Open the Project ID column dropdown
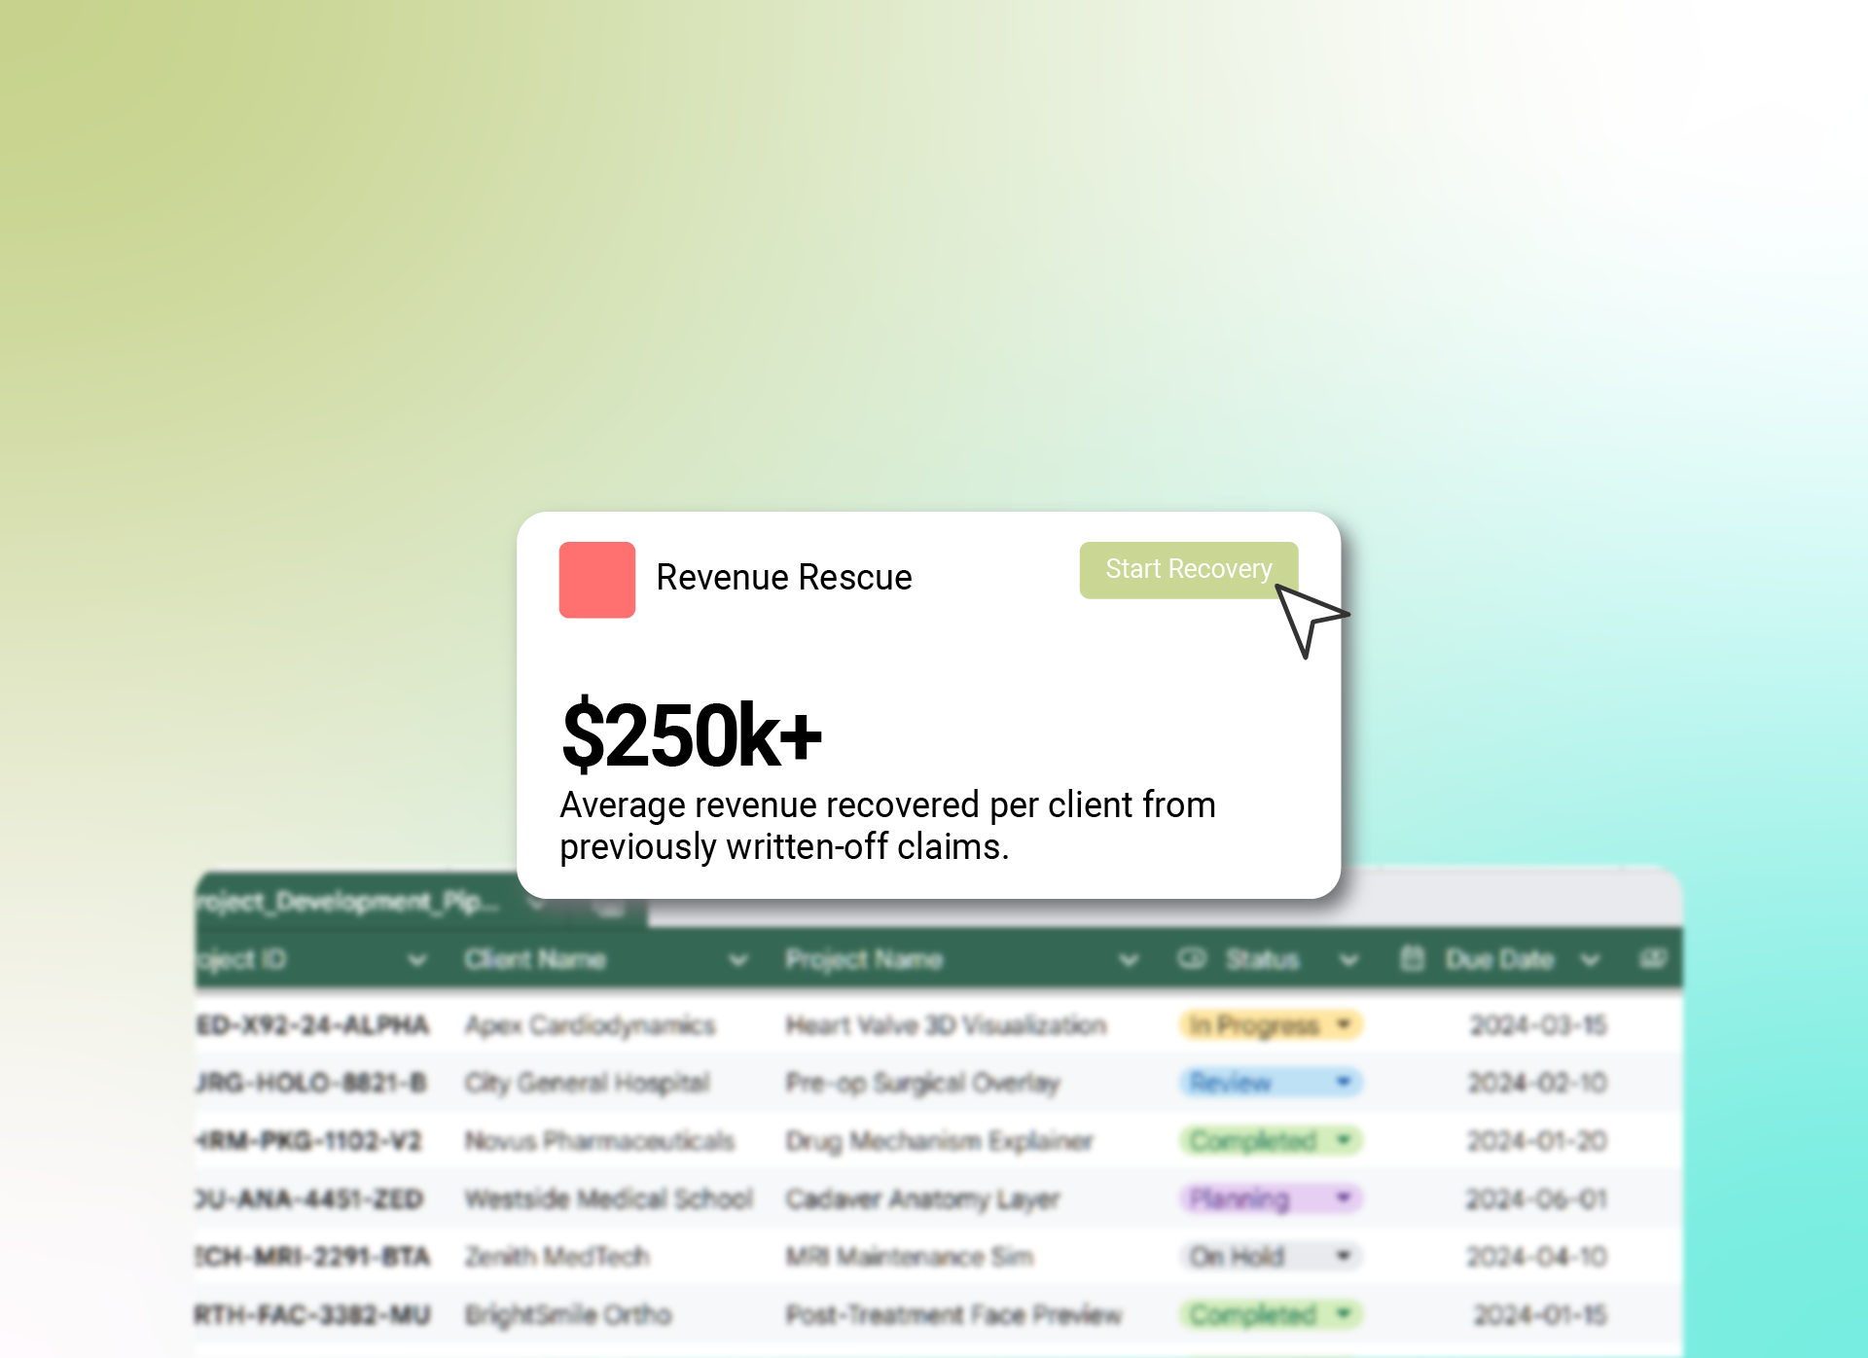1868x1358 pixels. click(x=417, y=961)
